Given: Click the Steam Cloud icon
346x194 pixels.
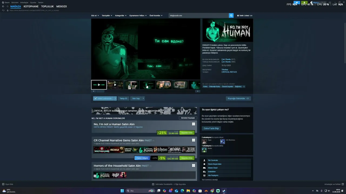Looking at the screenshot, I should [204, 168].
